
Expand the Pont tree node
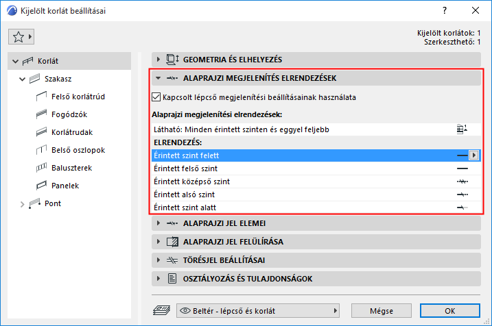[22, 205]
